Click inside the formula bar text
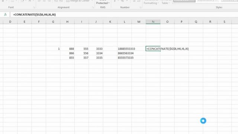The width and height of the screenshot is (238, 134). pyautogui.click(x=34, y=15)
